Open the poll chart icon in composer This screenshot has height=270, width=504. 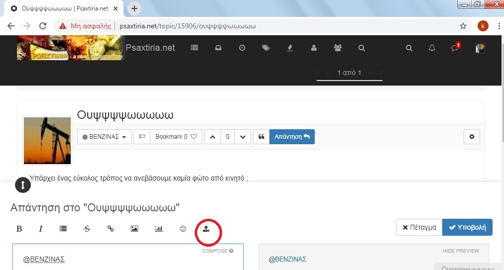point(159,229)
